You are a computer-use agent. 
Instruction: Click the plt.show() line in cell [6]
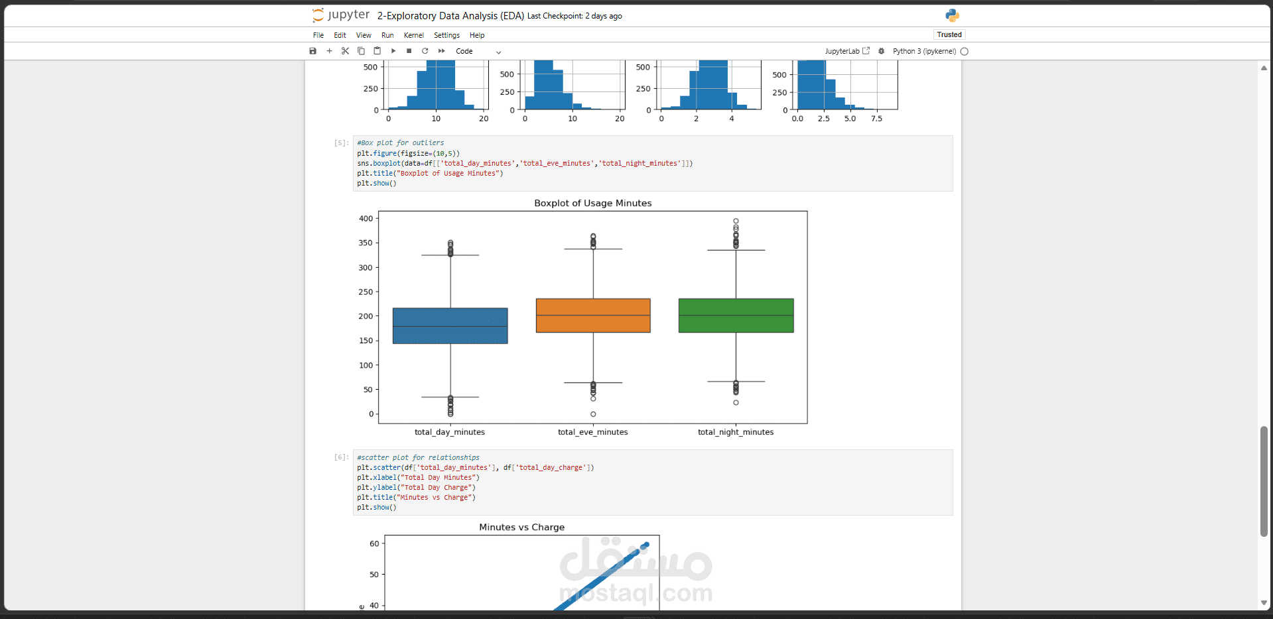(377, 508)
